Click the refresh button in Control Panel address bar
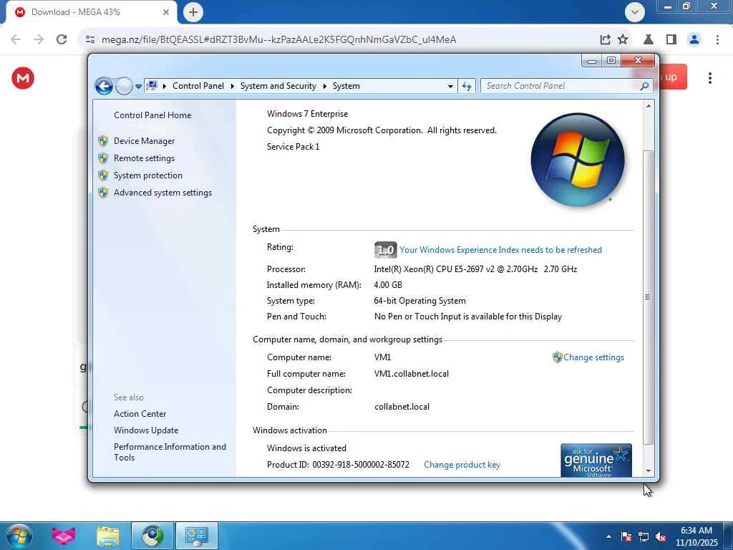Screen dimensions: 733x550 tap(467, 86)
